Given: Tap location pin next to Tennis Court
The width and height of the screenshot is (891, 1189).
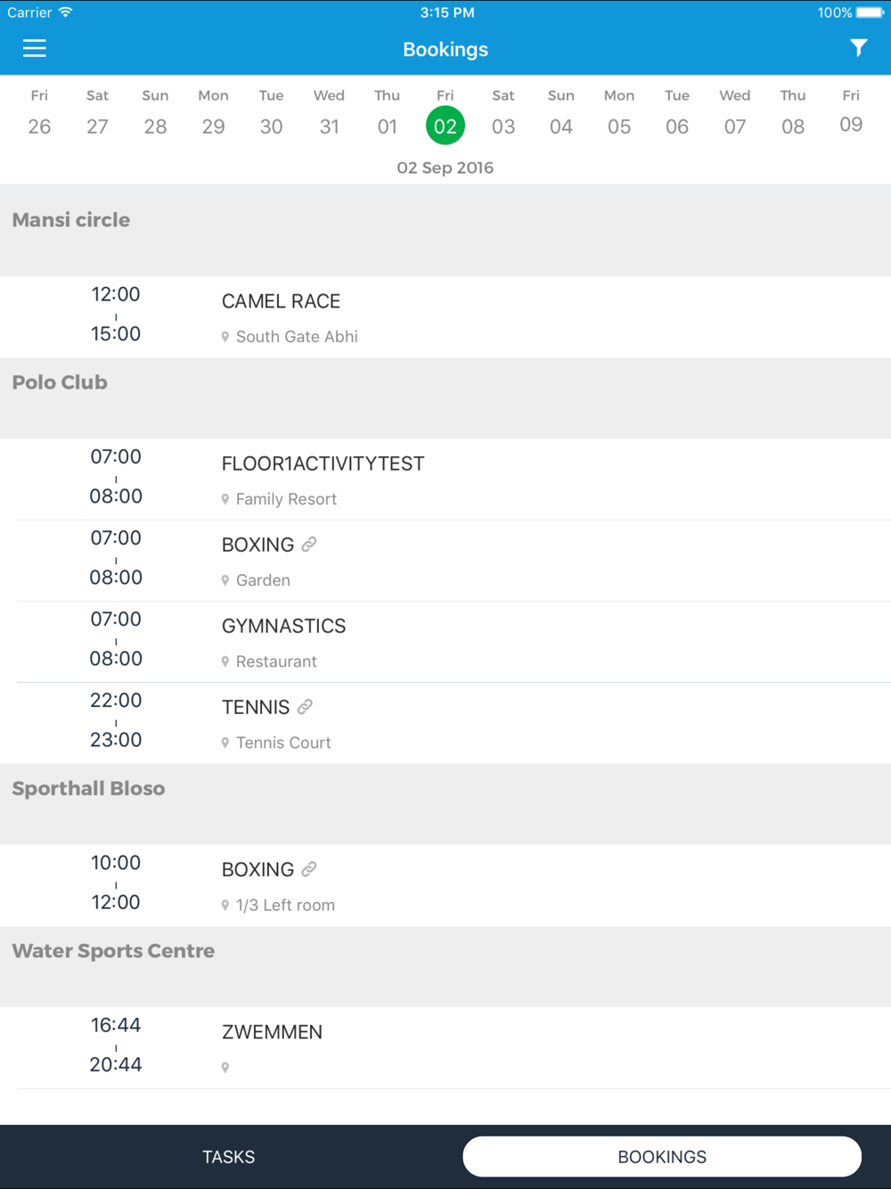Looking at the screenshot, I should pos(225,742).
